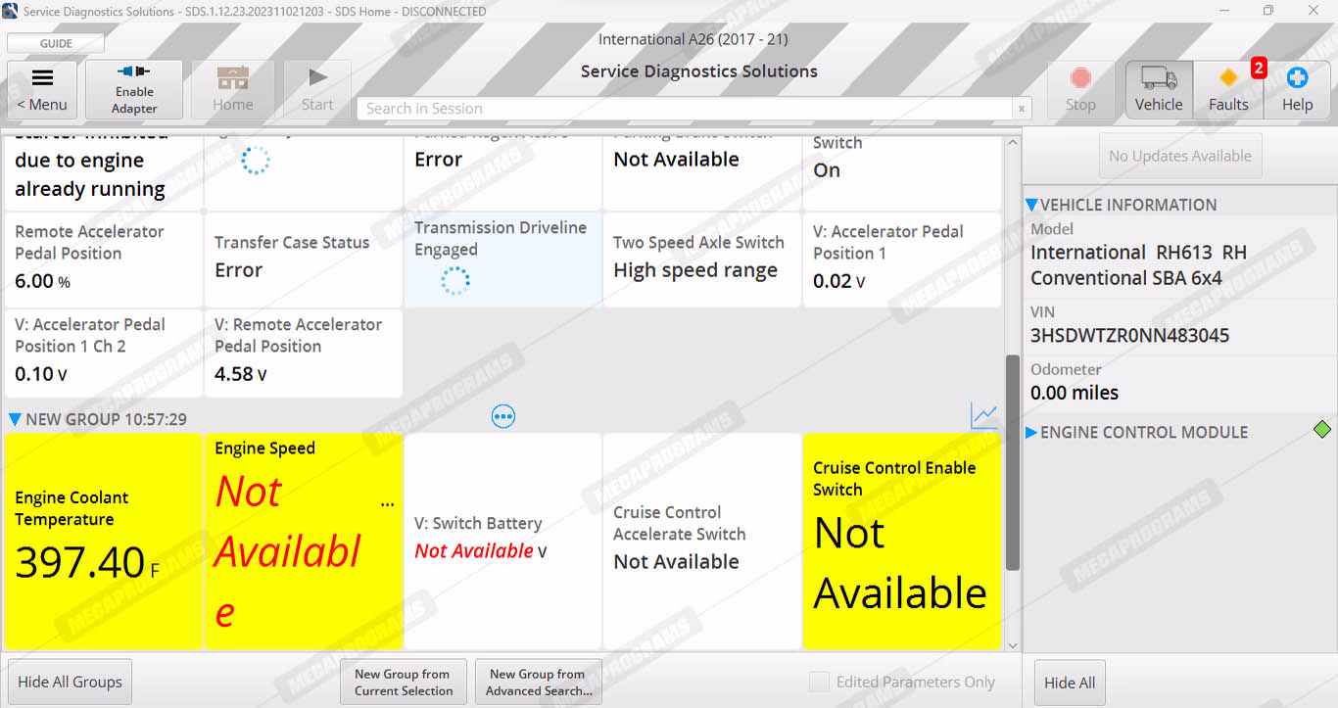Click the Not Available parking brake tile

click(x=702, y=172)
